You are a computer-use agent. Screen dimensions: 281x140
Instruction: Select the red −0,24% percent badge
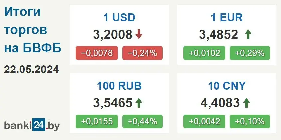coord(142,53)
